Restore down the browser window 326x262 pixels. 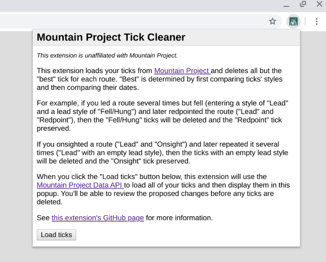coord(303,4)
